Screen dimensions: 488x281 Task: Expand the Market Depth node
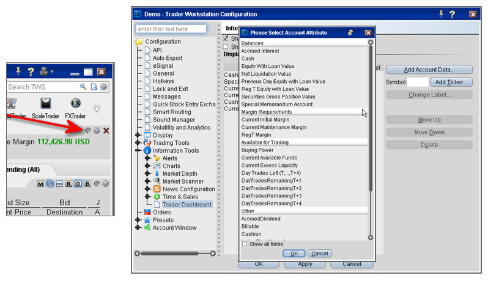pos(148,173)
